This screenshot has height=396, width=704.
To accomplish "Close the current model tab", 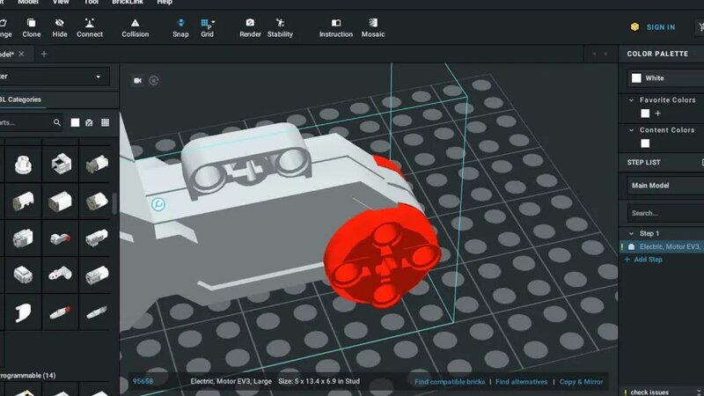I will (x=21, y=54).
